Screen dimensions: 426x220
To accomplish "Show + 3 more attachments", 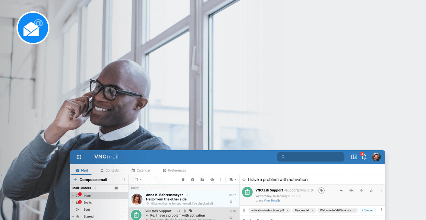I will (x=368, y=210).
